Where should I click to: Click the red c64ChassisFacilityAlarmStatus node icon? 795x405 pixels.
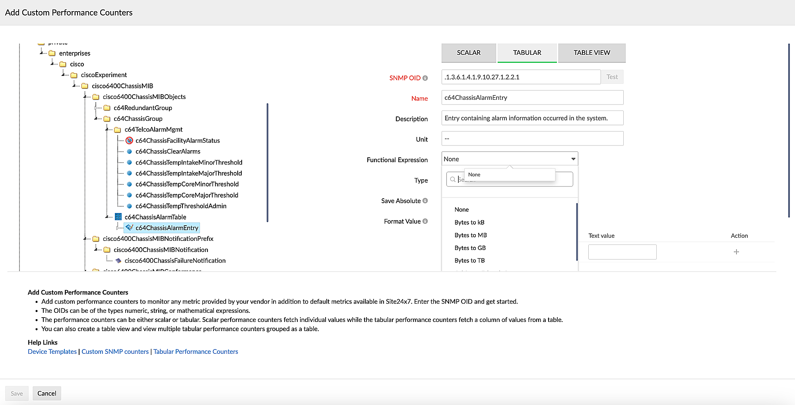[x=129, y=140]
